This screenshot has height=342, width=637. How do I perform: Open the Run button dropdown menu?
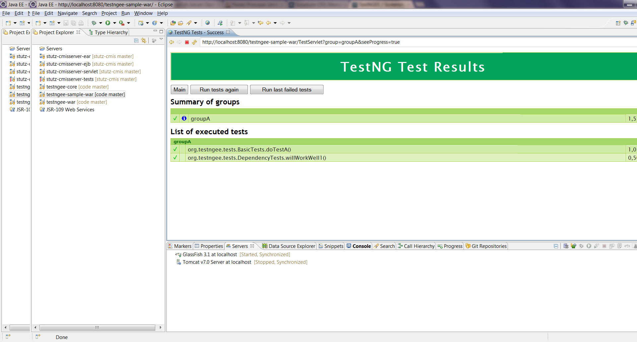click(115, 23)
